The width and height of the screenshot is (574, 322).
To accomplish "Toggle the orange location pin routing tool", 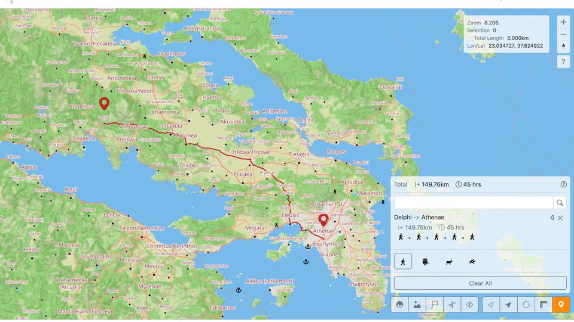I will click(561, 305).
